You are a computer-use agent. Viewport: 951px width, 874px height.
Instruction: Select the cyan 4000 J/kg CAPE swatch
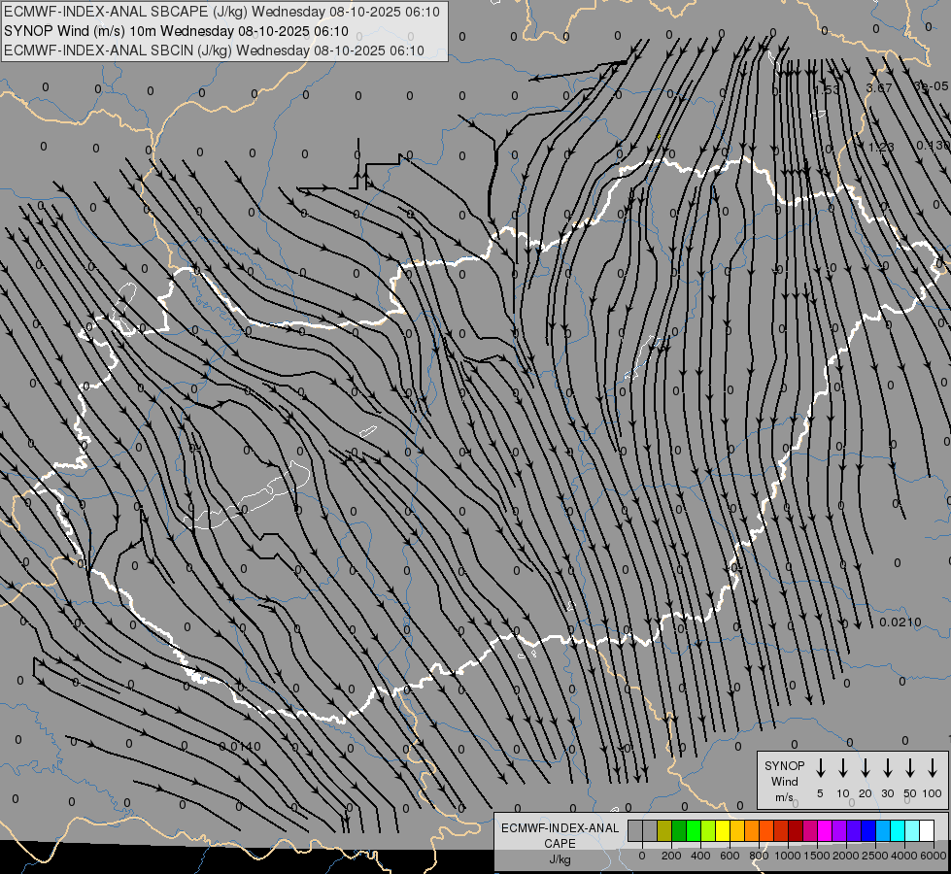[898, 830]
